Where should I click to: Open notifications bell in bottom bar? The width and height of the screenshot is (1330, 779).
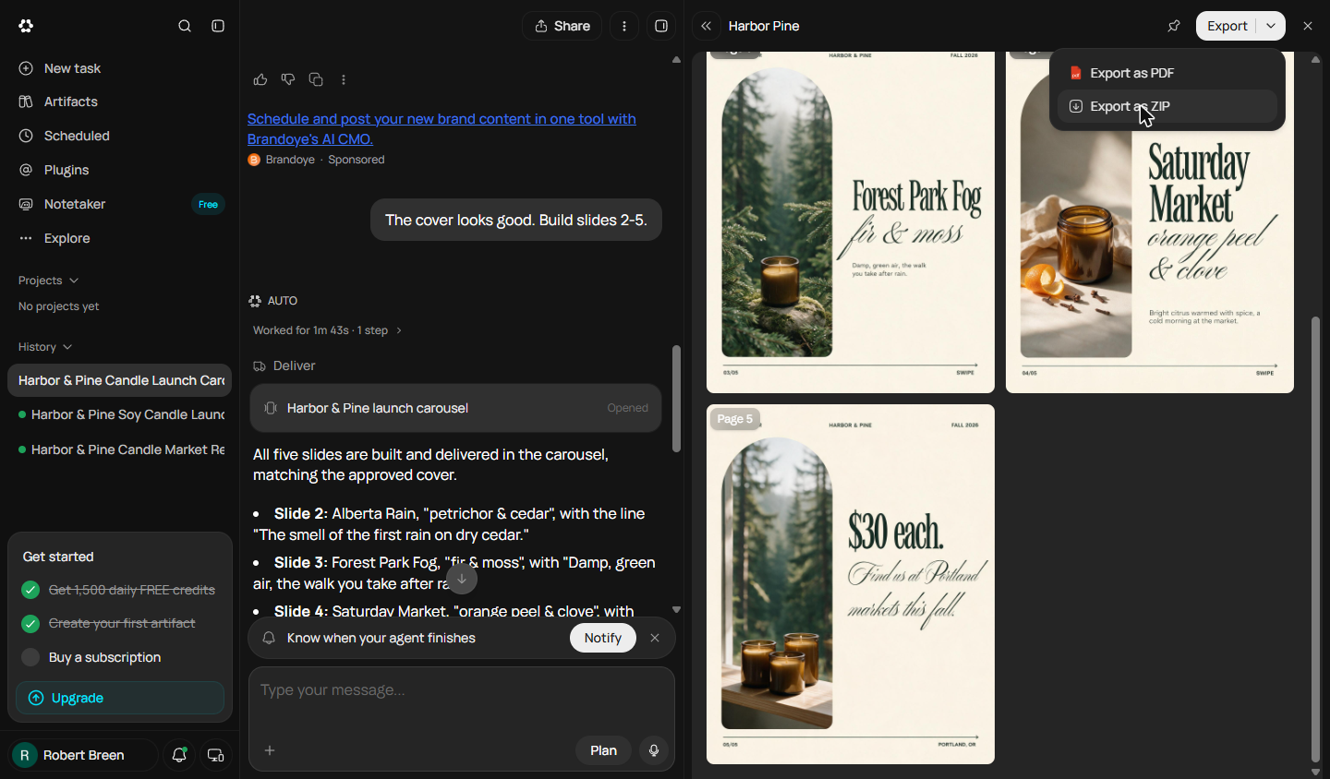[180, 755]
